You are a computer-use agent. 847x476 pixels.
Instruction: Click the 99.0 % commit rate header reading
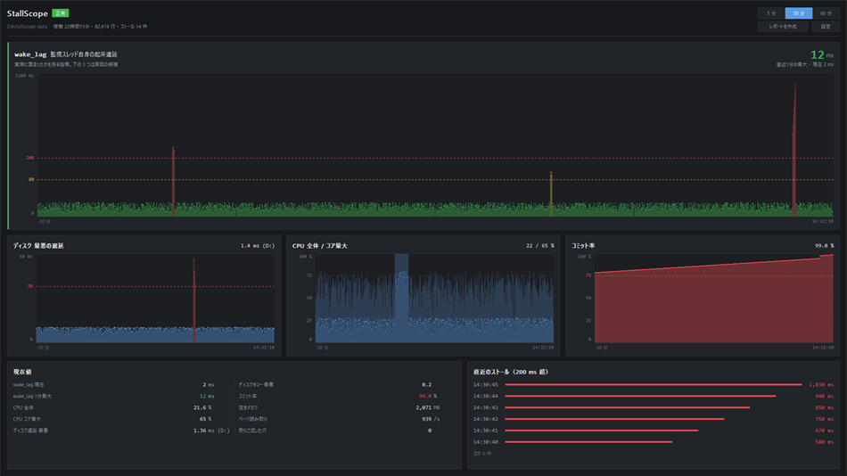(x=825, y=246)
